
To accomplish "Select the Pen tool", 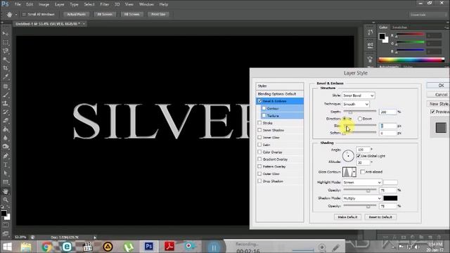I will click(6, 156).
